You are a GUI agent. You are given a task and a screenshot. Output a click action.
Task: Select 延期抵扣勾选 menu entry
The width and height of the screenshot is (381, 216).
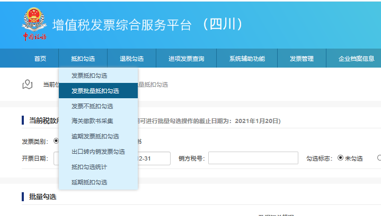pyautogui.click(x=89, y=182)
